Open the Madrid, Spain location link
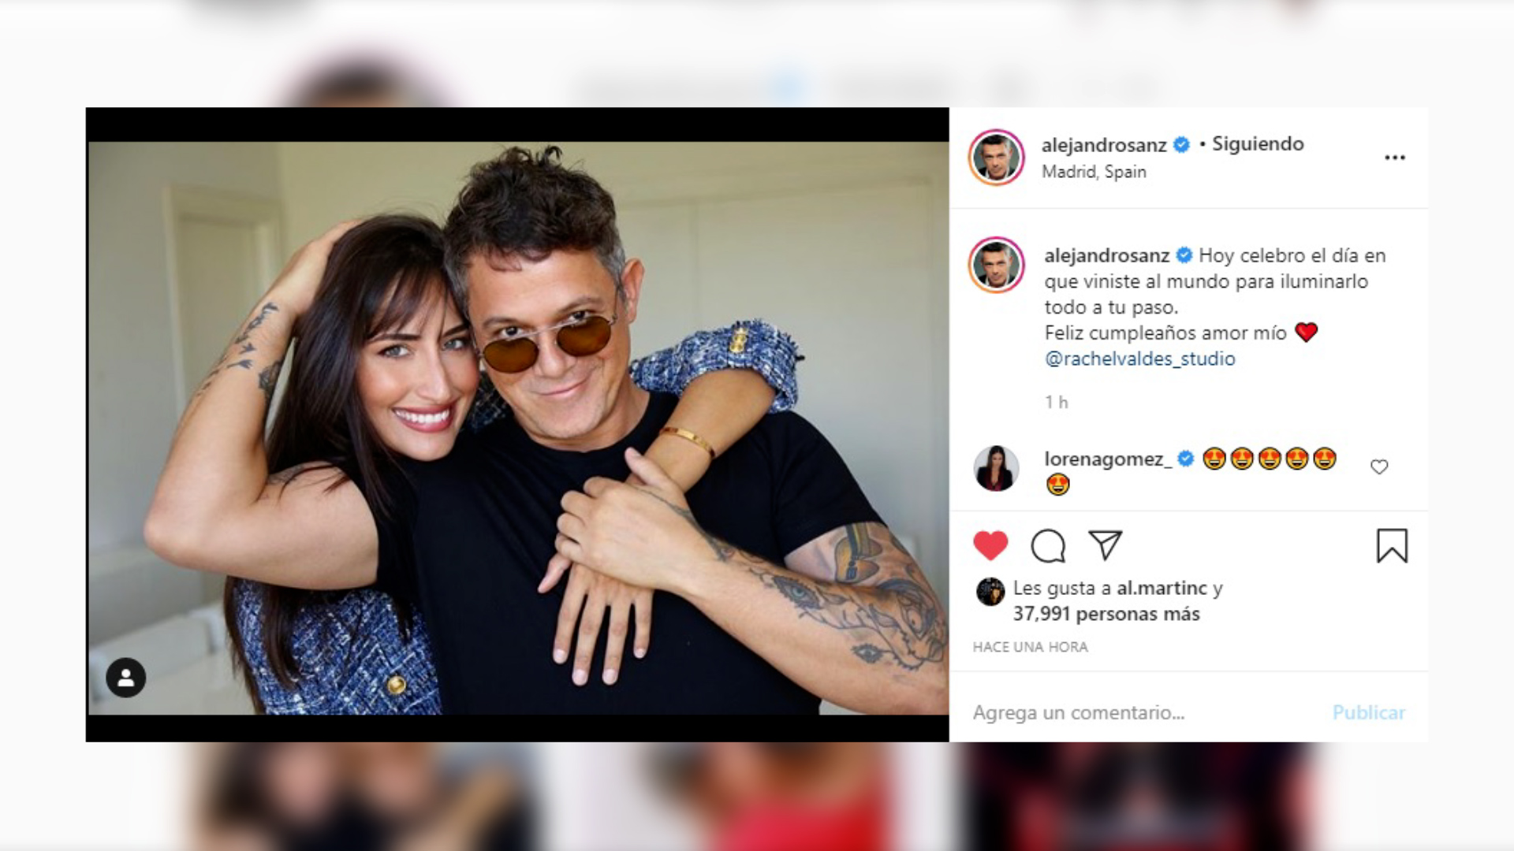Screen dimensions: 1514x851 [x=1094, y=172]
